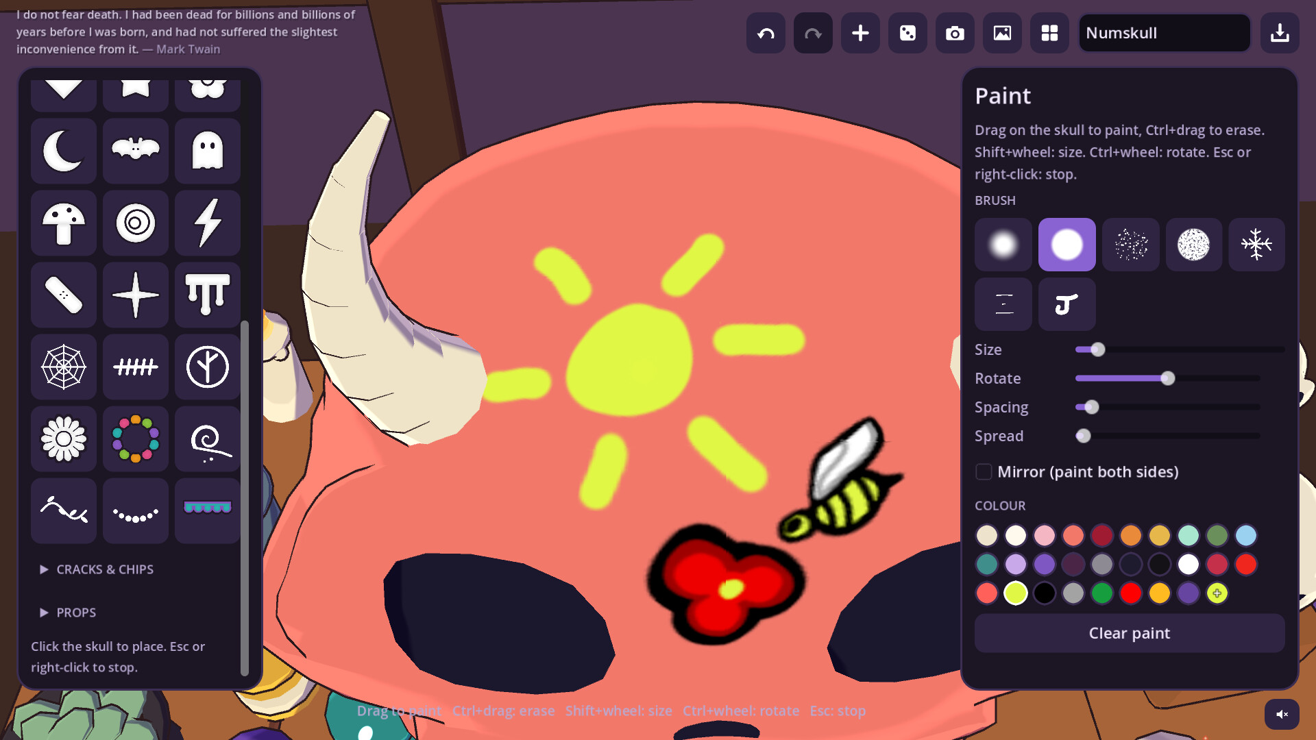1316x740 pixels.
Task: Select the mushroom decal
Action: 64,223
